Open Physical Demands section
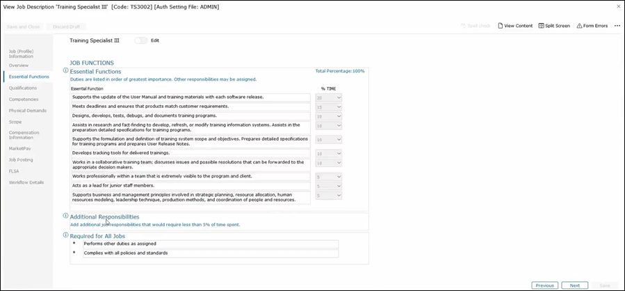Viewport: 625px width, 291px height. 27,110
